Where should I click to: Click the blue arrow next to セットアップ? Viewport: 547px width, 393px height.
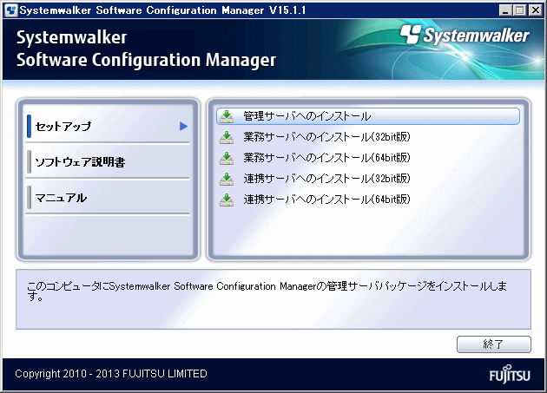pos(183,127)
